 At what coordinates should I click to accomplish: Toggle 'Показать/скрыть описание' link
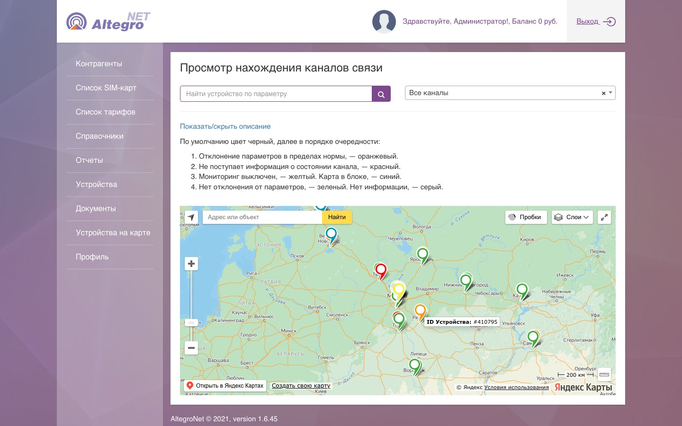pos(225,126)
